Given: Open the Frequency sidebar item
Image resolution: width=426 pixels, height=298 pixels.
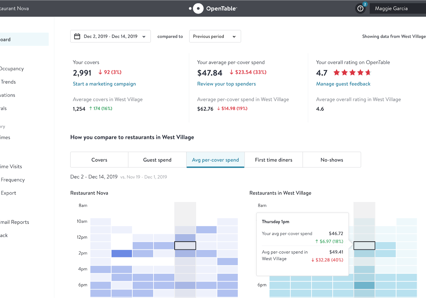Looking at the screenshot, I should pyautogui.click(x=12, y=180).
